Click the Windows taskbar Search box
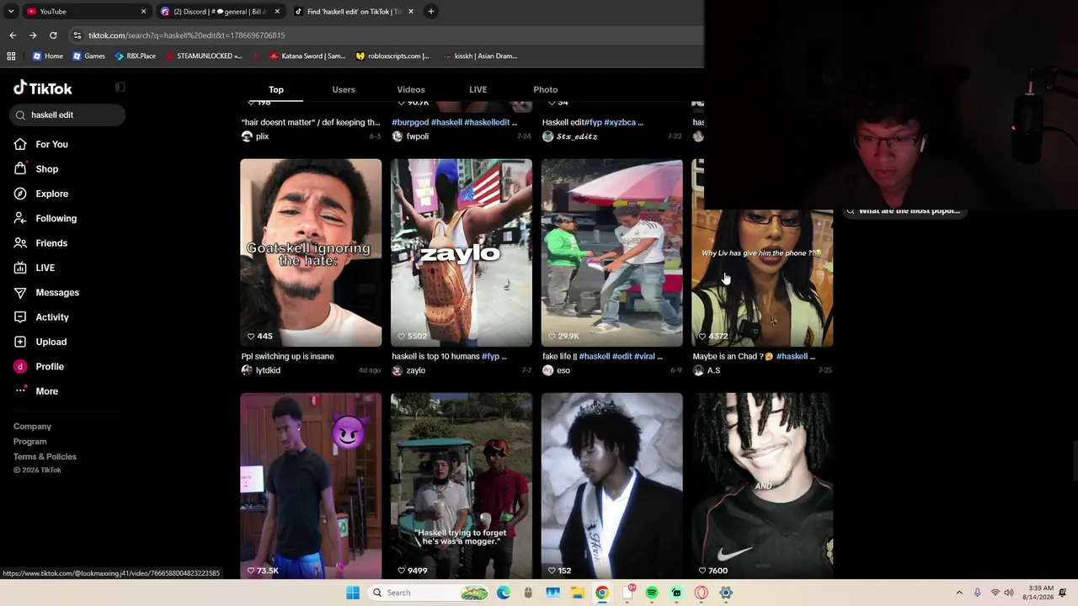 tap(430, 593)
